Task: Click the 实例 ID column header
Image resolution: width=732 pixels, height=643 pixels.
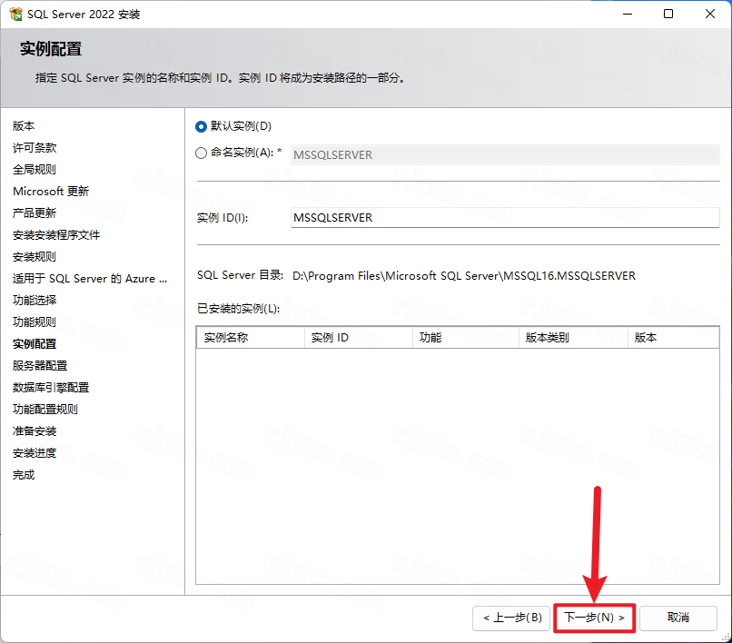Action: pos(359,338)
